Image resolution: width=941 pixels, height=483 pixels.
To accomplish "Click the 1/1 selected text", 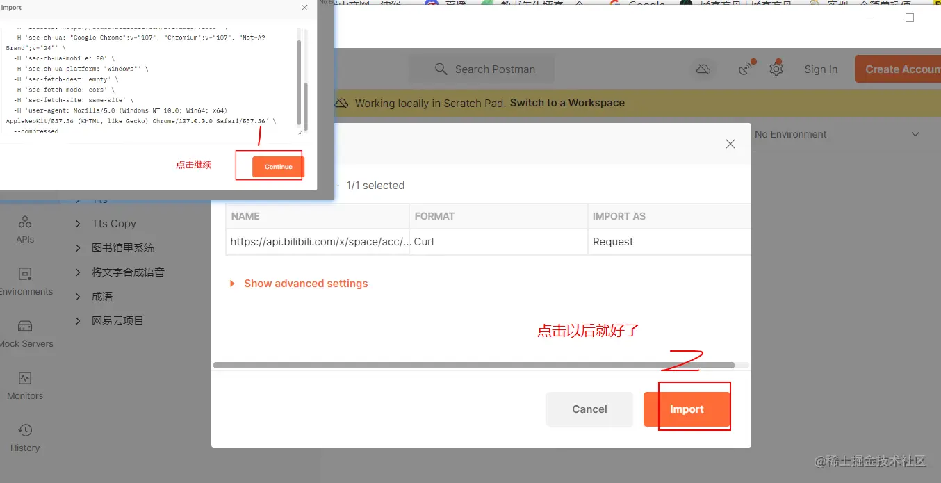I will point(375,186).
